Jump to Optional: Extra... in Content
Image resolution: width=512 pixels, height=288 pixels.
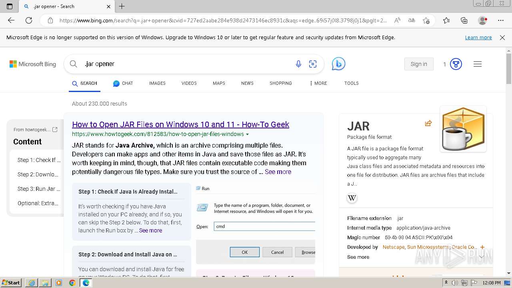38,203
